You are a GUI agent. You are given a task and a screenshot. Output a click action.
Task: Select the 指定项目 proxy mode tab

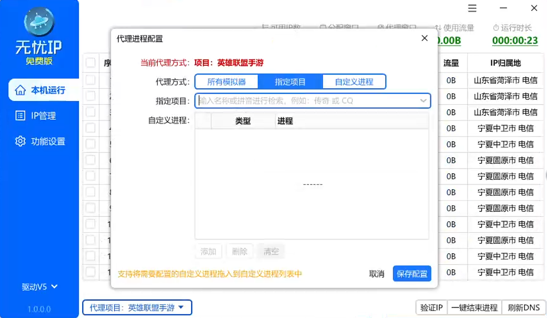tap(290, 82)
